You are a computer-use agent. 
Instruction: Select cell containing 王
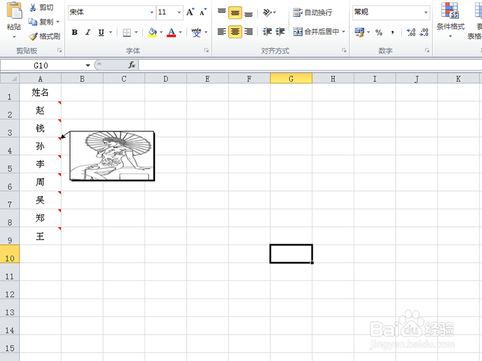tap(40, 236)
